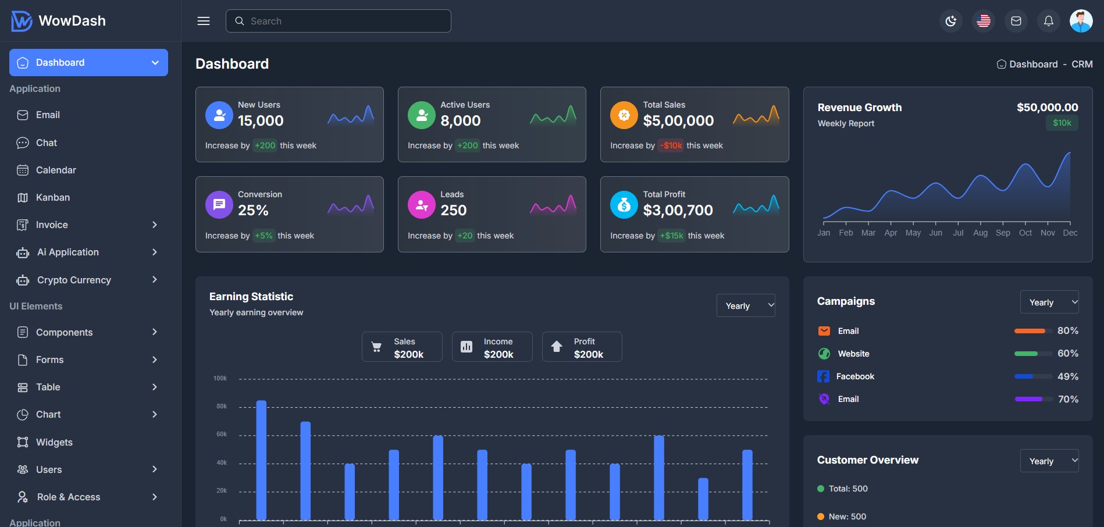Click the Total: 500 legend entry
This screenshot has width=1104, height=527.
[x=842, y=489]
